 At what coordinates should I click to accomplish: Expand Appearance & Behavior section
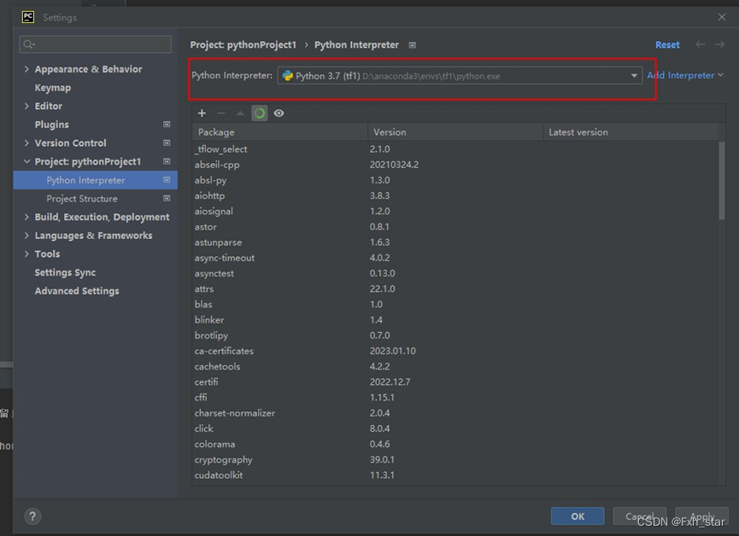click(26, 69)
